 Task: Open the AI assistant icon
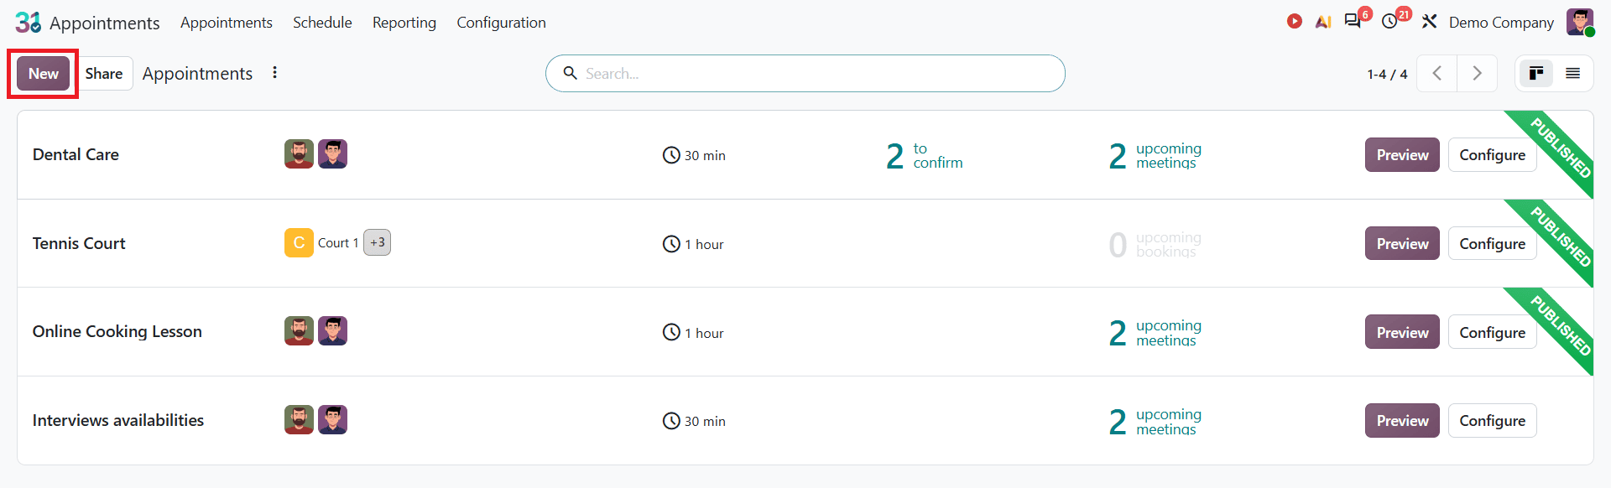click(x=1323, y=22)
